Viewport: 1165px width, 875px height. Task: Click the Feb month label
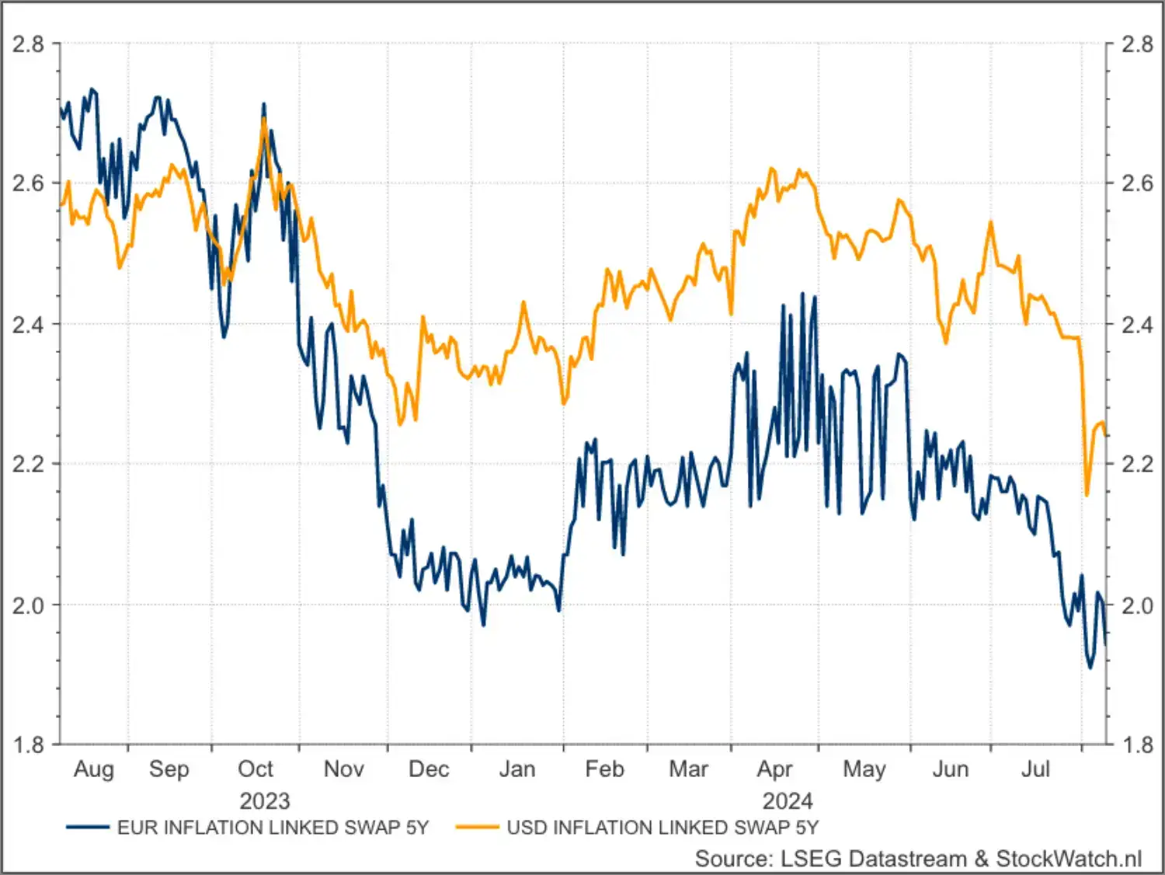click(x=604, y=769)
